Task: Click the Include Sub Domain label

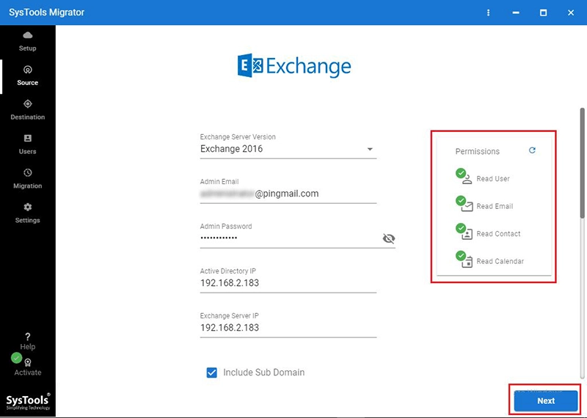Action: [264, 373]
